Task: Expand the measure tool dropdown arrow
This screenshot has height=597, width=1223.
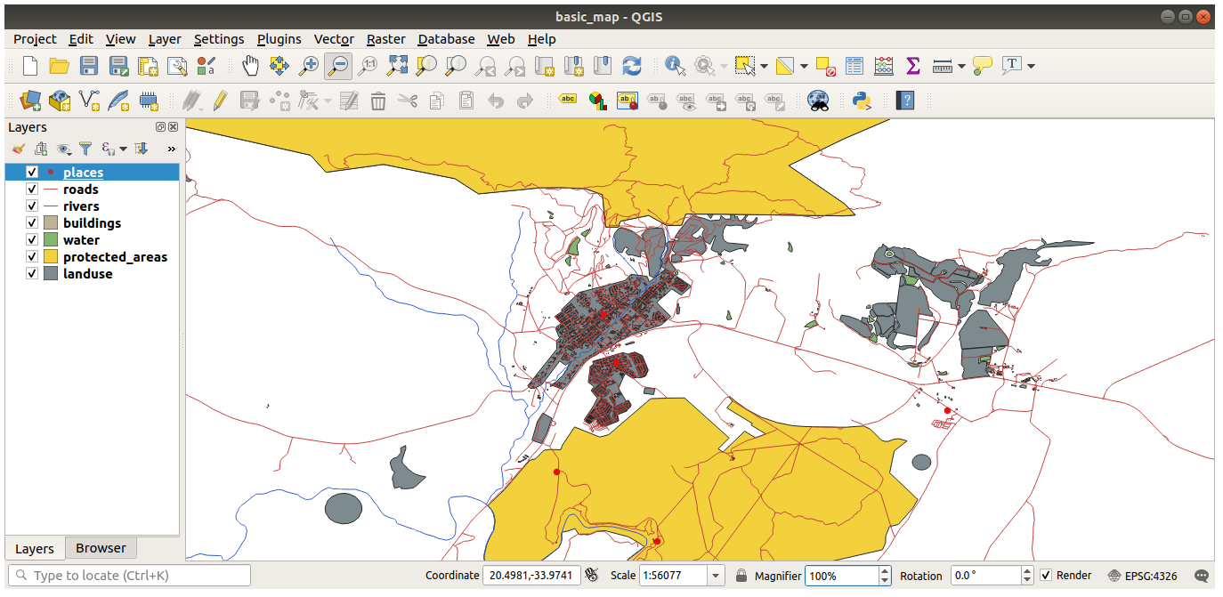Action: (961, 66)
